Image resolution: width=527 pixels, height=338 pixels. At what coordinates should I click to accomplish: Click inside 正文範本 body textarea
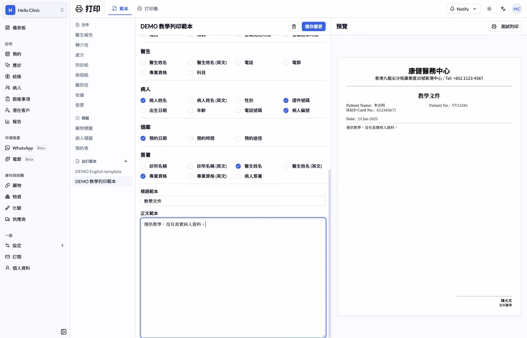233,278
